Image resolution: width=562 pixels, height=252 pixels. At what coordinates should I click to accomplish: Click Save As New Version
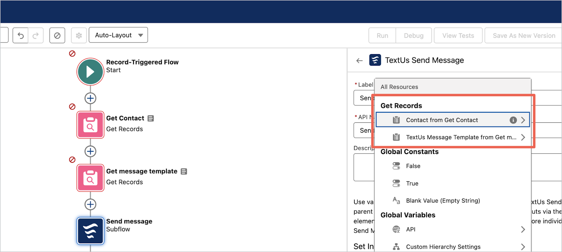pyautogui.click(x=524, y=35)
